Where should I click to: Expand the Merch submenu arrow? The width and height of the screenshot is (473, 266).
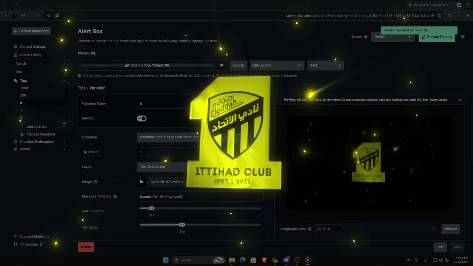click(64, 149)
